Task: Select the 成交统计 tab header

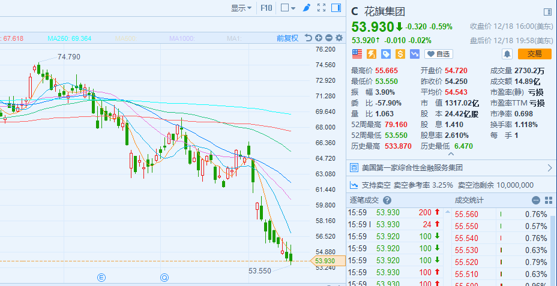Action: point(469,200)
